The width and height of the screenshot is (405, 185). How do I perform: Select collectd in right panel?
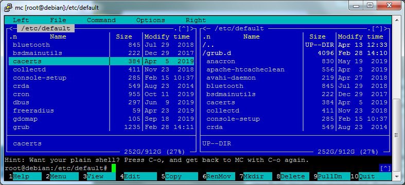pos(295,110)
